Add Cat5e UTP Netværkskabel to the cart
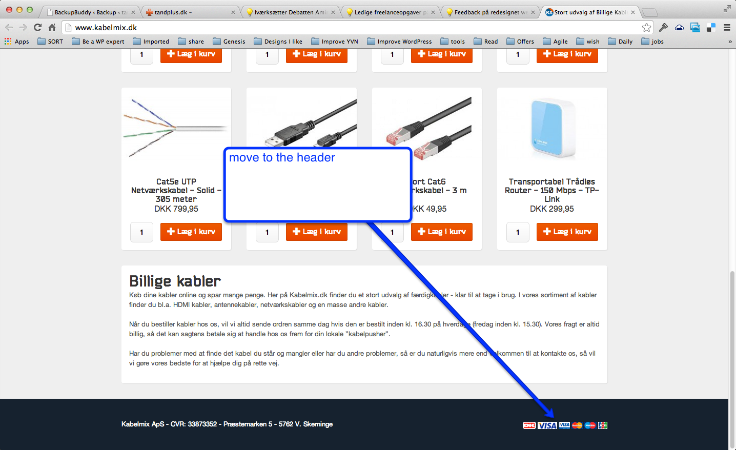 pos(191,232)
